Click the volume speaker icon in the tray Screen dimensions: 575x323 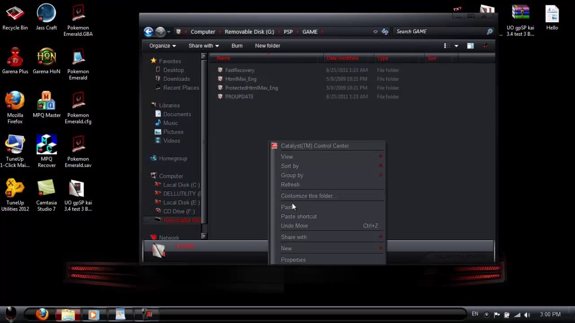(527, 314)
